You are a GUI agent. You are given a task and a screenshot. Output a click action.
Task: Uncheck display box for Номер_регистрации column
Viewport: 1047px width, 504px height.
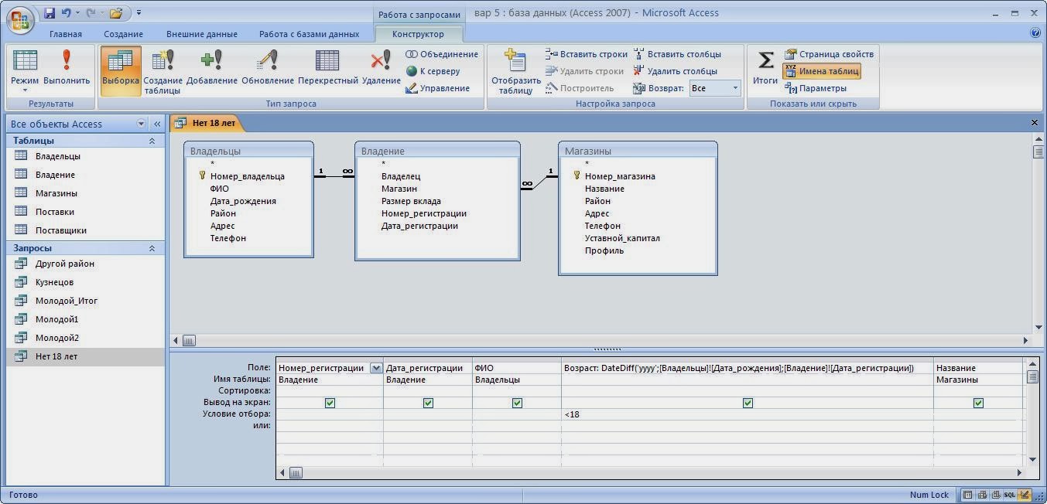click(x=330, y=403)
